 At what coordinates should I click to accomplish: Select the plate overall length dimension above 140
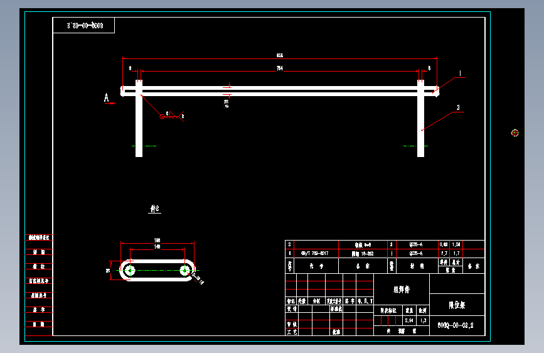pyautogui.click(x=157, y=241)
